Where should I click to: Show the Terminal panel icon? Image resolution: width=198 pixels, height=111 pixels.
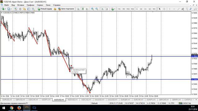coord(29,9)
